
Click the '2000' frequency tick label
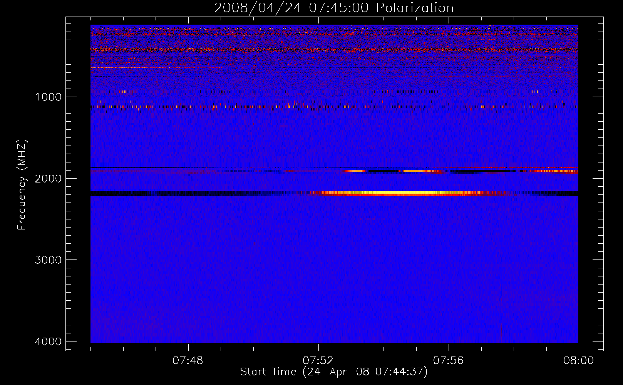click(48, 179)
